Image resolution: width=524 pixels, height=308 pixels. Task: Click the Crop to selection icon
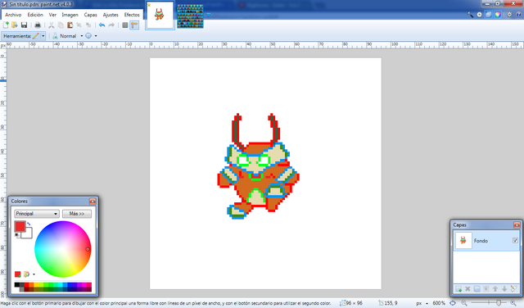(79, 25)
